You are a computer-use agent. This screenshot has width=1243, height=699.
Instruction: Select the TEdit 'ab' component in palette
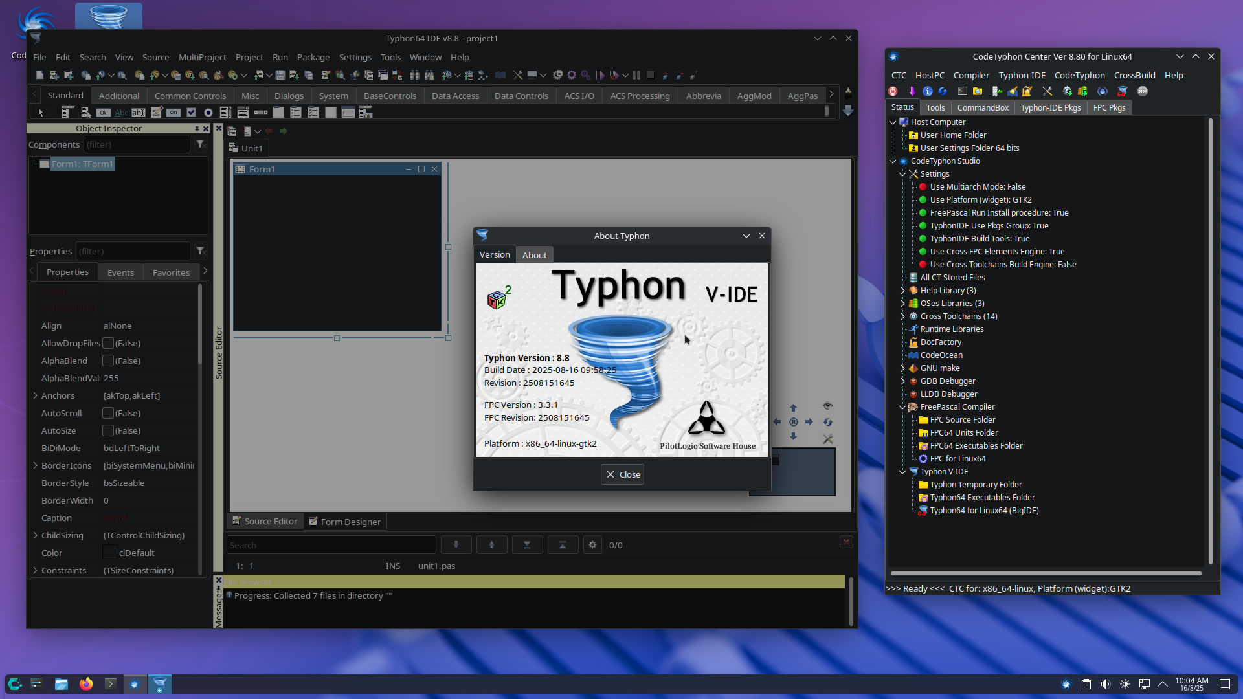click(x=139, y=113)
